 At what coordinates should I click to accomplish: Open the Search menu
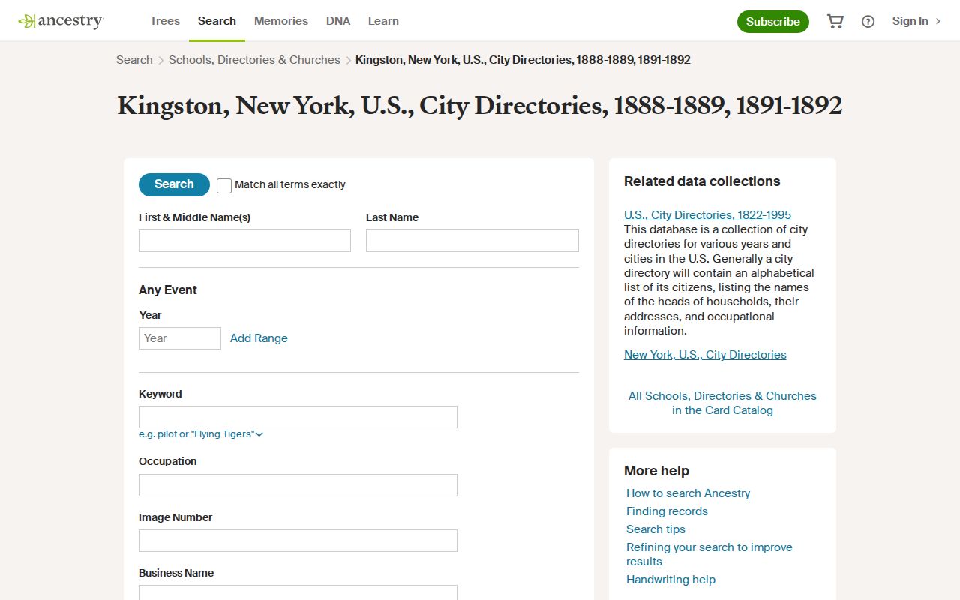(x=217, y=21)
